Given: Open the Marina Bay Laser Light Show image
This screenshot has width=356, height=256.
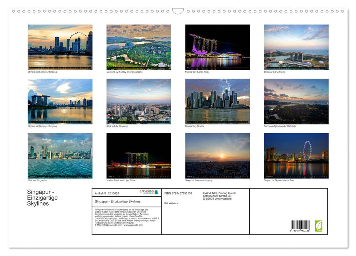Looking at the screenshot, I should [139, 155].
